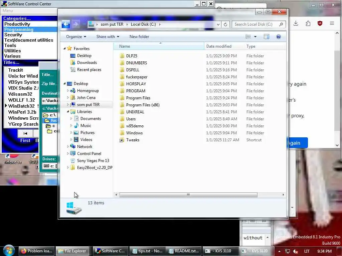
Task: Collapse the Desktop tree node
Action: (x=64, y=84)
